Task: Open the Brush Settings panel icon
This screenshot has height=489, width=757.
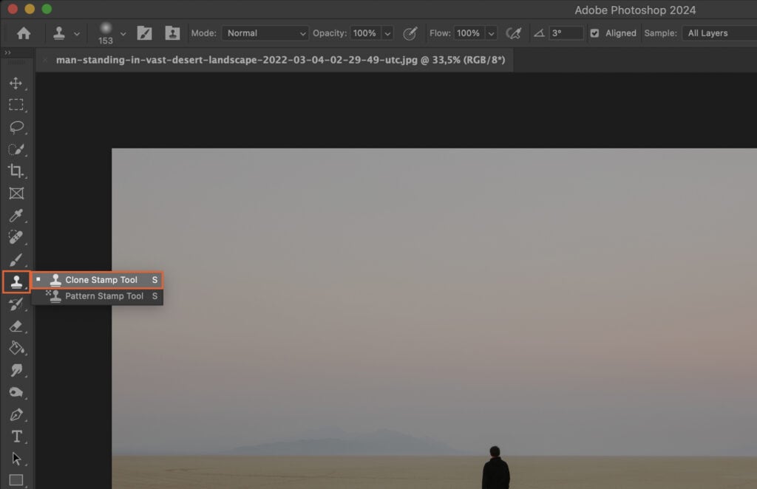Action: pos(145,33)
